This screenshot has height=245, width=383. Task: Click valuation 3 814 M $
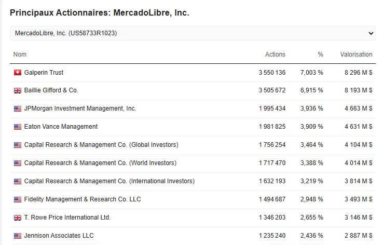(x=358, y=181)
